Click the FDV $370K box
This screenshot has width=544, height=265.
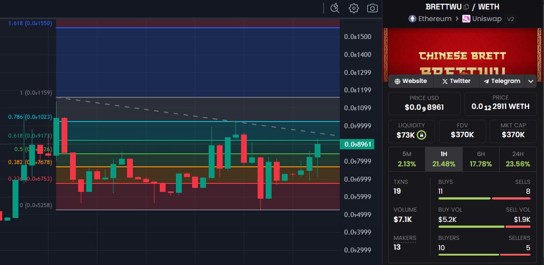pos(462,131)
